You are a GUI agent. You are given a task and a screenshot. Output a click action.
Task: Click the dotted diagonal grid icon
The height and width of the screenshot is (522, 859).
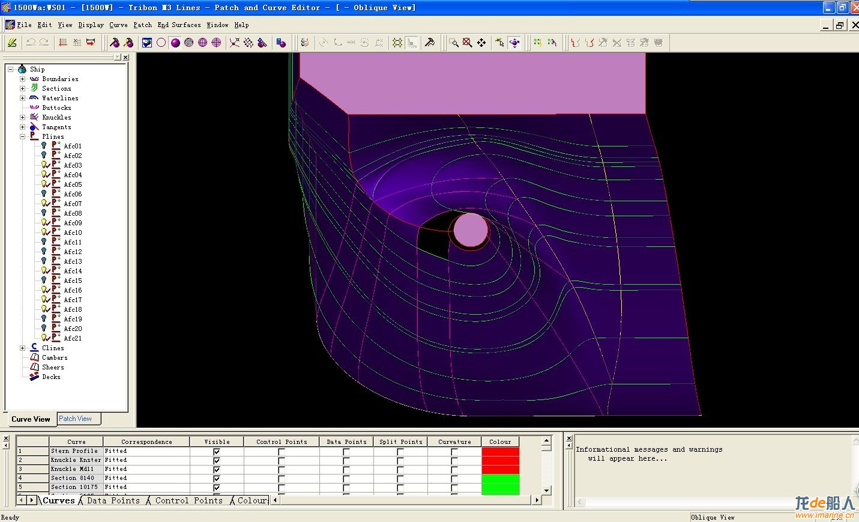pos(248,43)
